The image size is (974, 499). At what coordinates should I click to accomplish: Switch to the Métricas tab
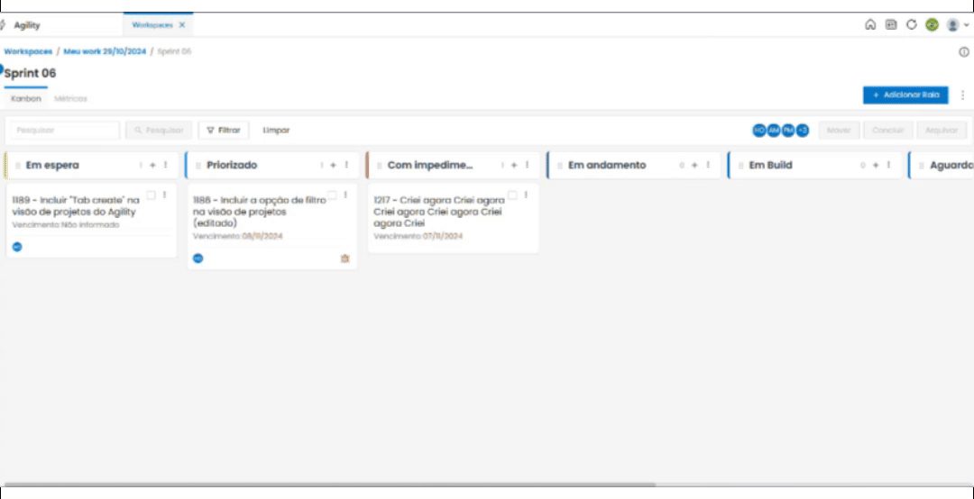coord(70,99)
